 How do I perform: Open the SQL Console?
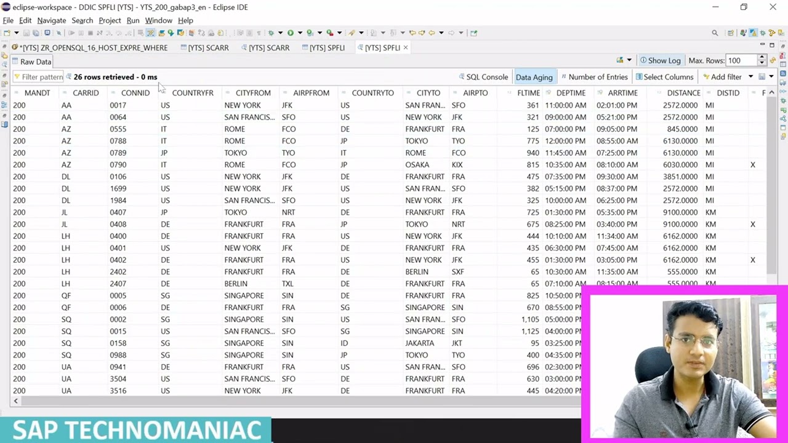(x=483, y=77)
